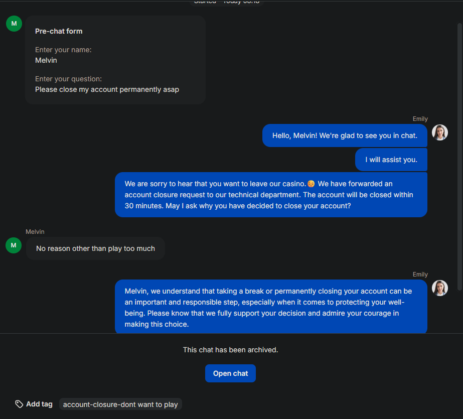The height and width of the screenshot is (419, 463).
Task: Click the Add tag label
Action: (x=39, y=404)
